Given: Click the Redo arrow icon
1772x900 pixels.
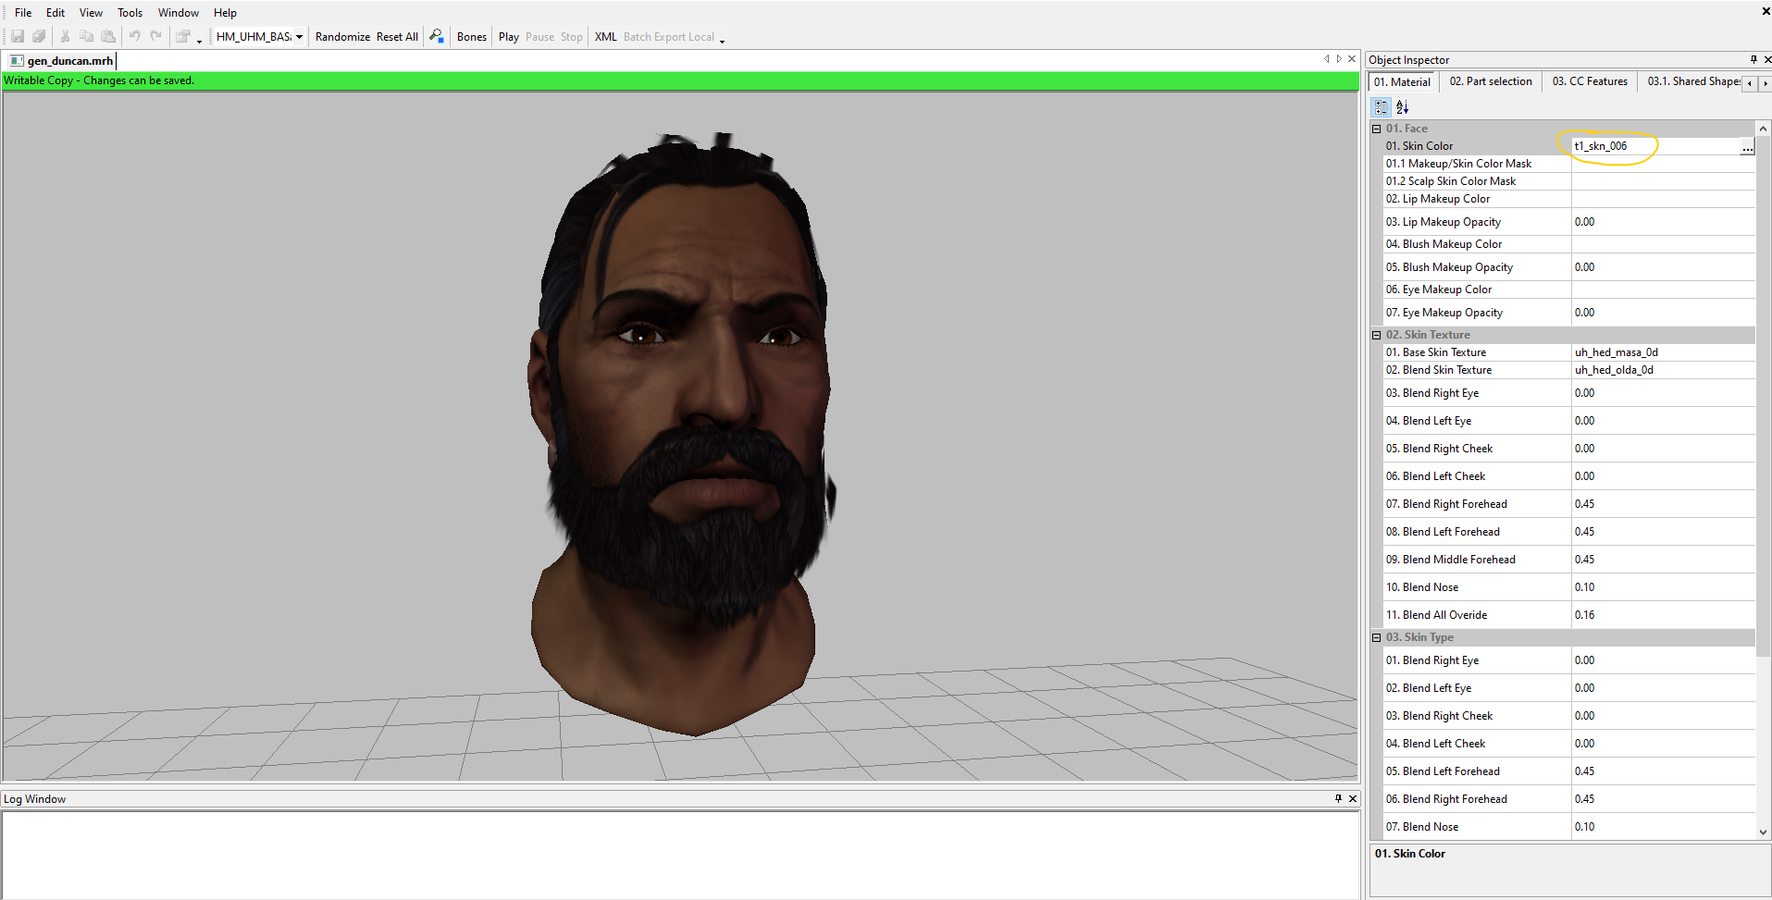Looking at the screenshot, I should pyautogui.click(x=156, y=37).
